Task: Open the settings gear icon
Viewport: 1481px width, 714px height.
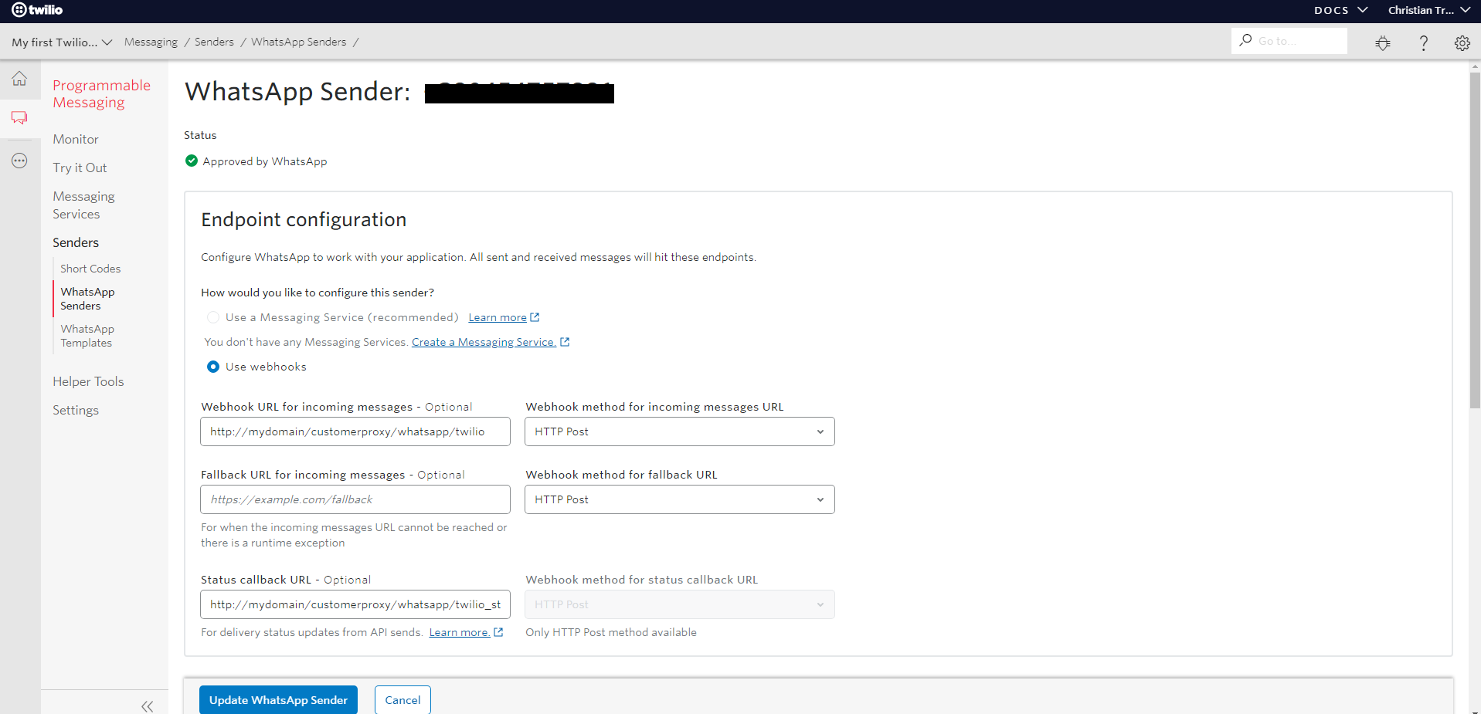Action: point(1462,43)
